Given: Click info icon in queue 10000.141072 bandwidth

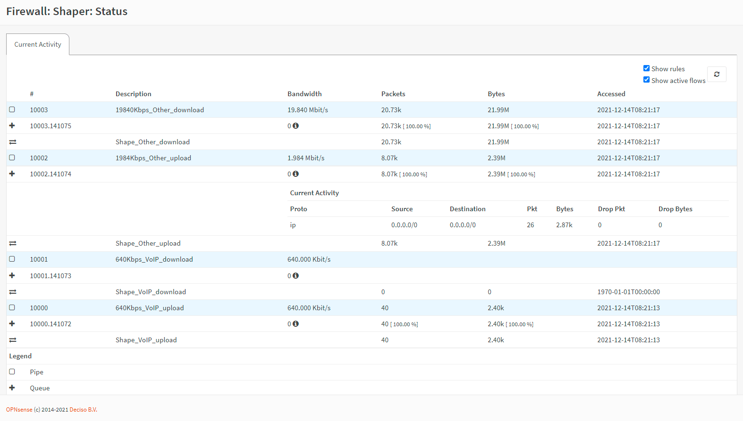Looking at the screenshot, I should [x=296, y=324].
